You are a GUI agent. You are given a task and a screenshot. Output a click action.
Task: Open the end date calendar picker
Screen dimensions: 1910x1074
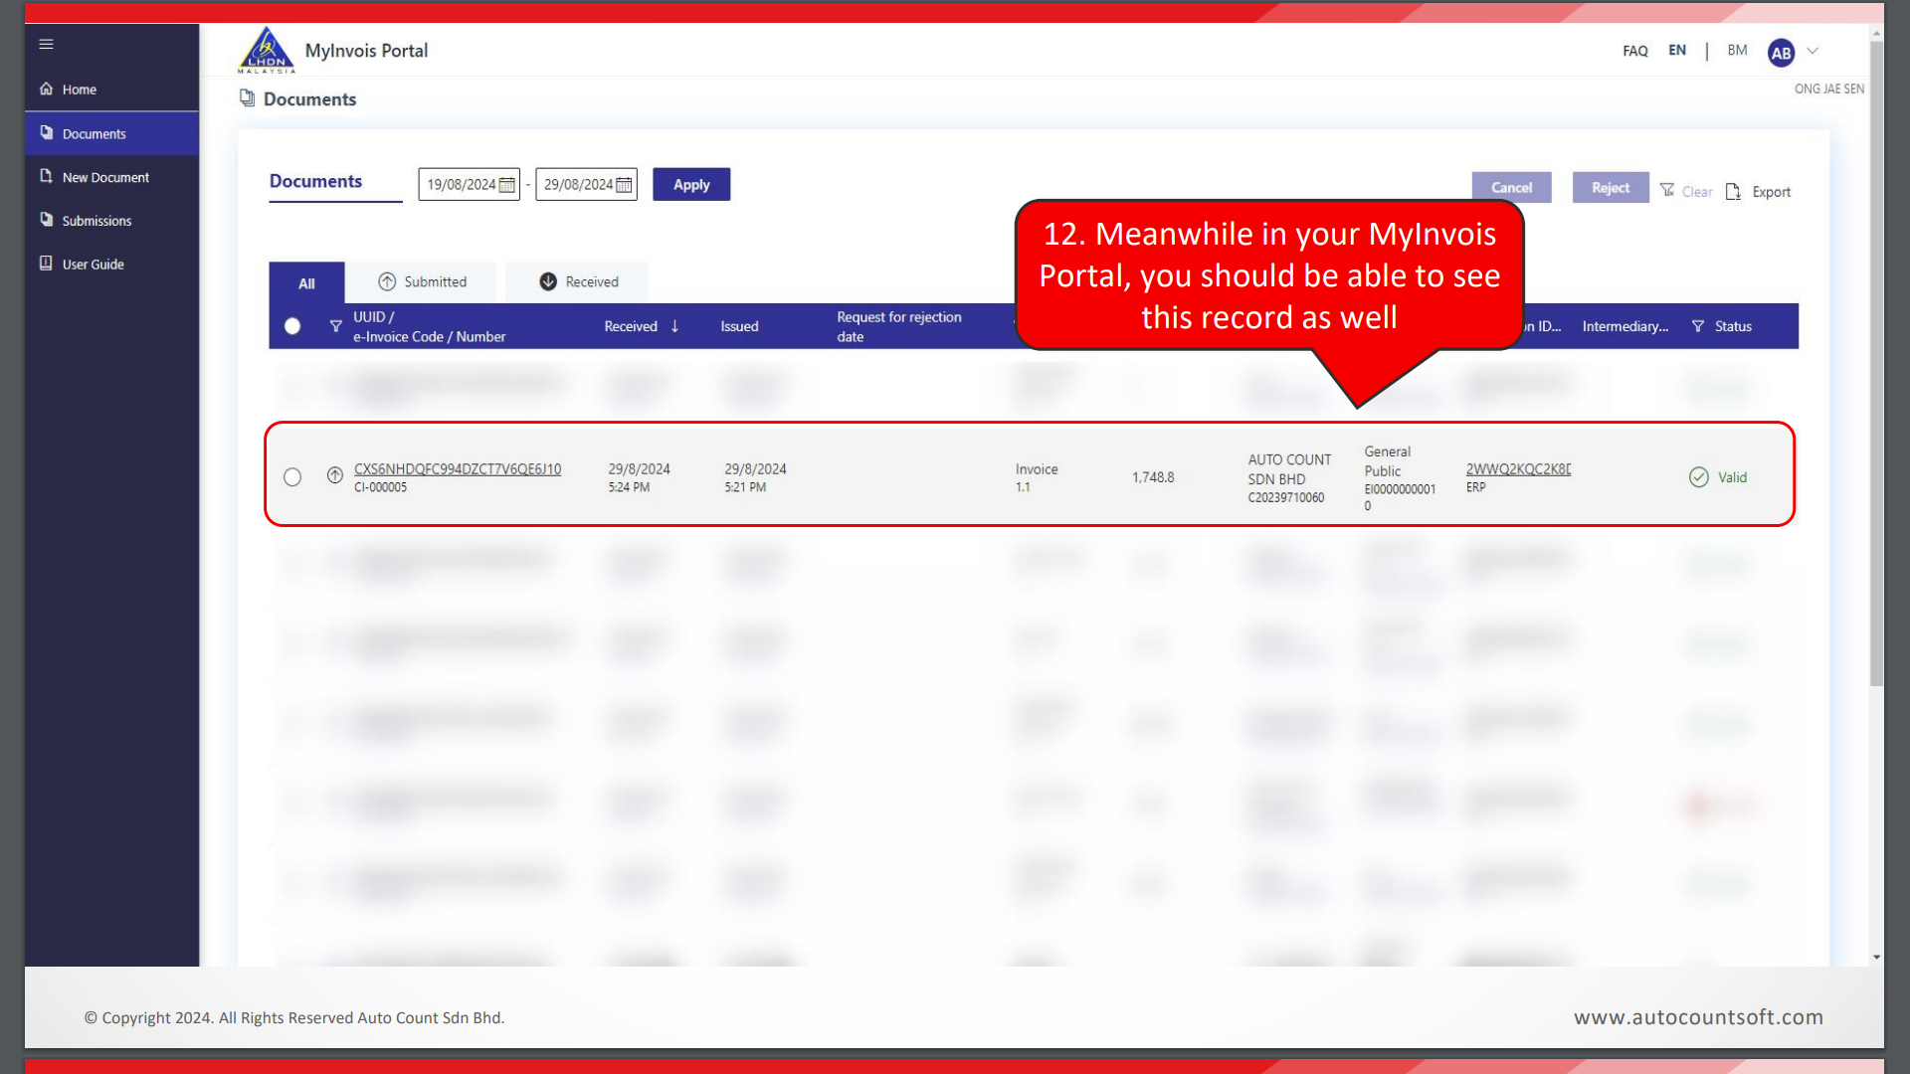pos(624,185)
